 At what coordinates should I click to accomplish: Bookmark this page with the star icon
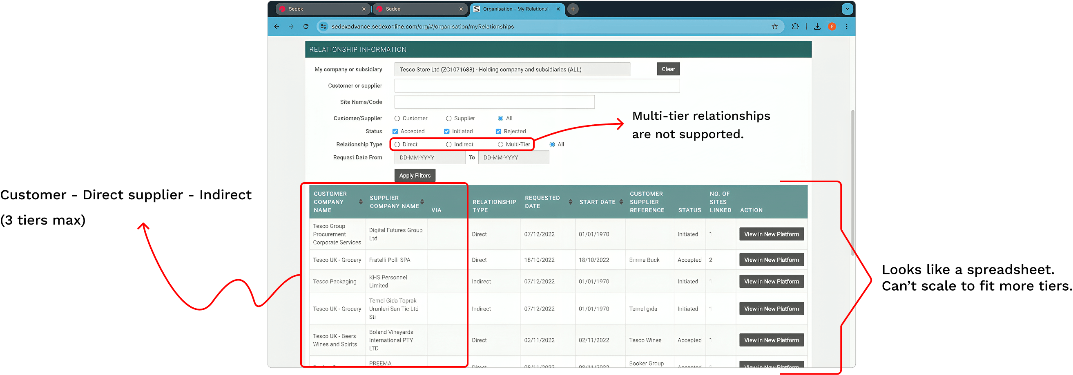point(774,26)
